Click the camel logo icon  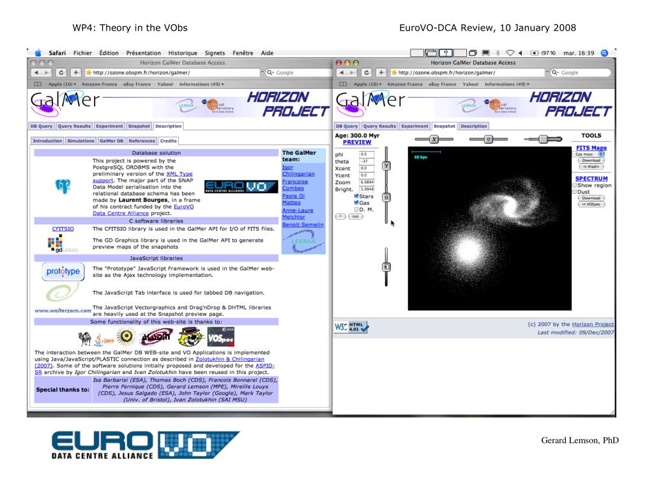85,338
